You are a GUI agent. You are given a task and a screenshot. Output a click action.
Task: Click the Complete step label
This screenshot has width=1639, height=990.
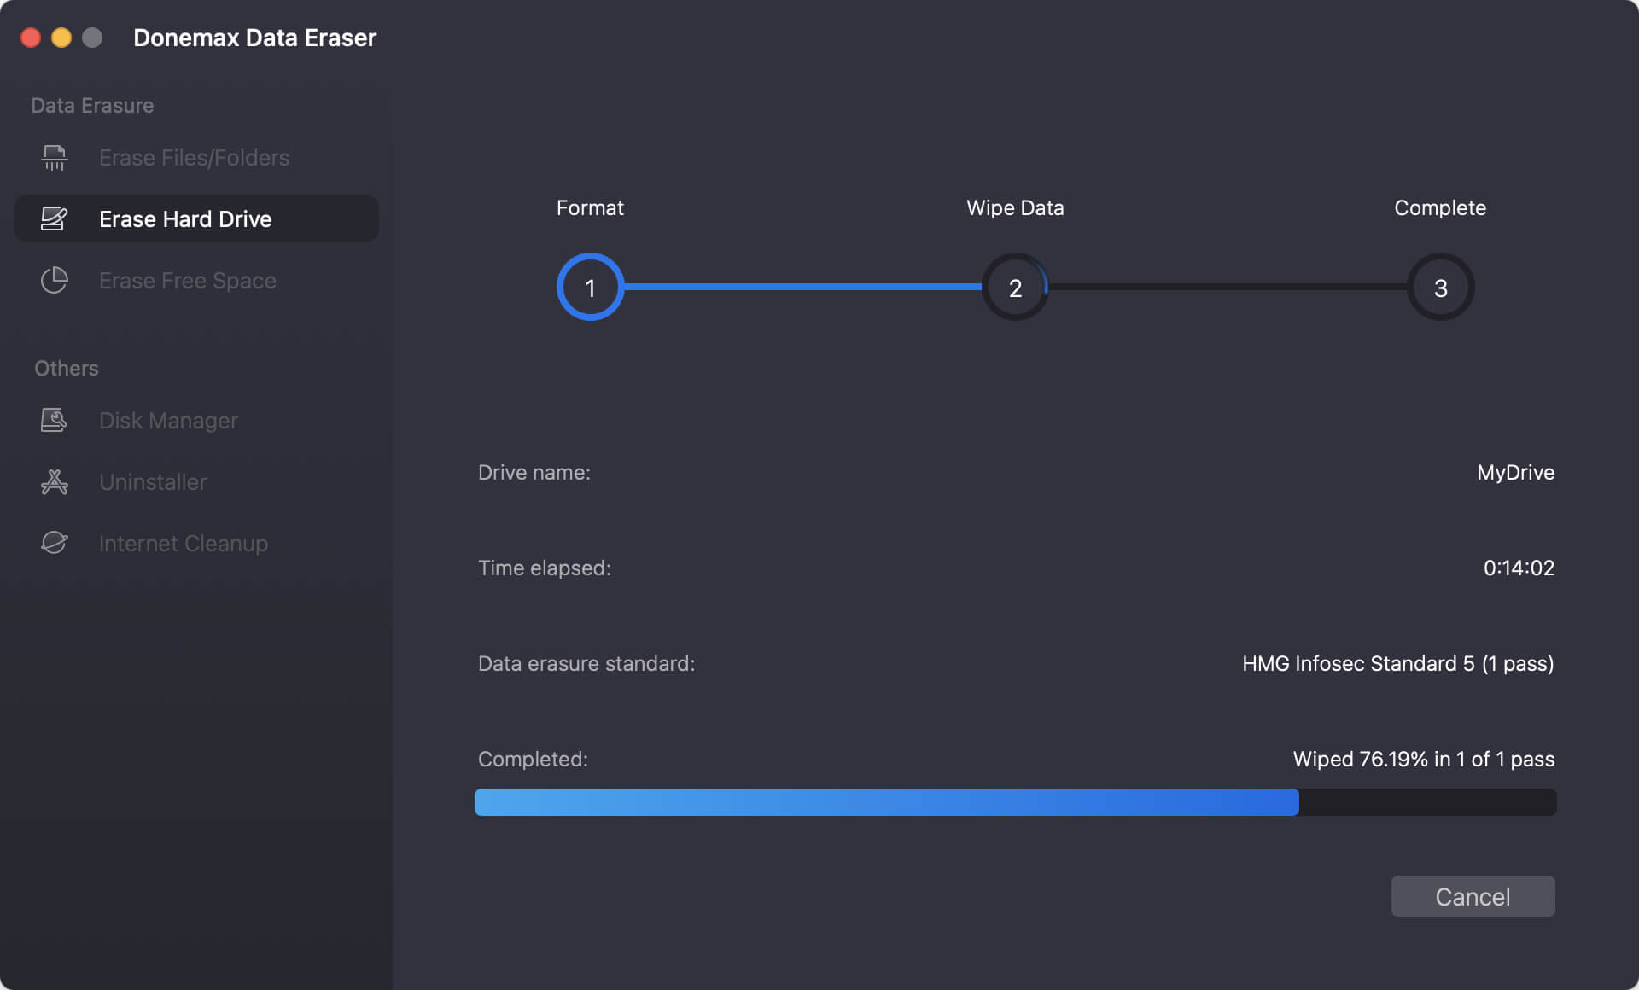[1440, 207]
